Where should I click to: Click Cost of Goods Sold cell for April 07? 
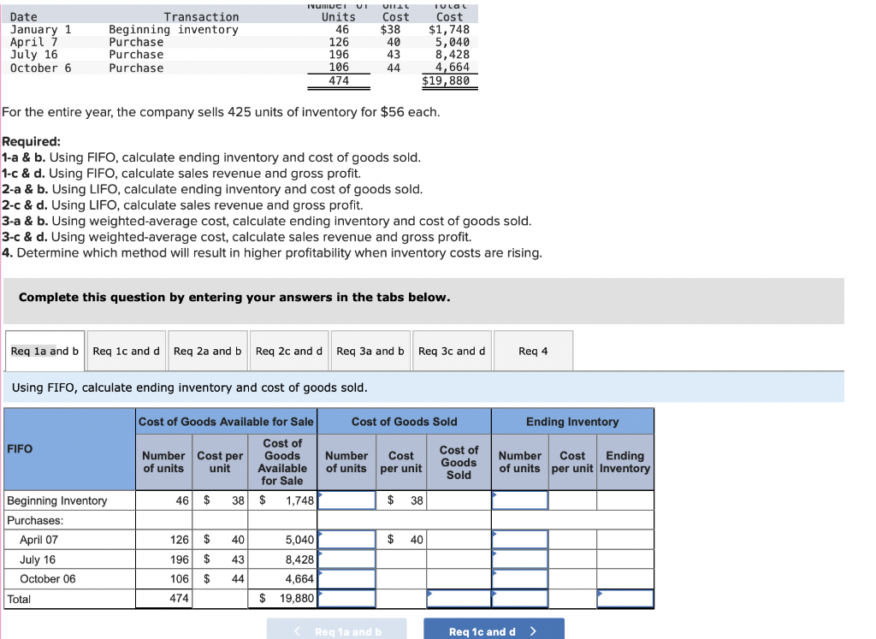(x=459, y=540)
